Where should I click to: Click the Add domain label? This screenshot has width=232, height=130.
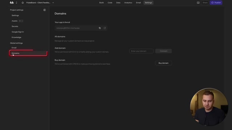pyautogui.click(x=60, y=48)
